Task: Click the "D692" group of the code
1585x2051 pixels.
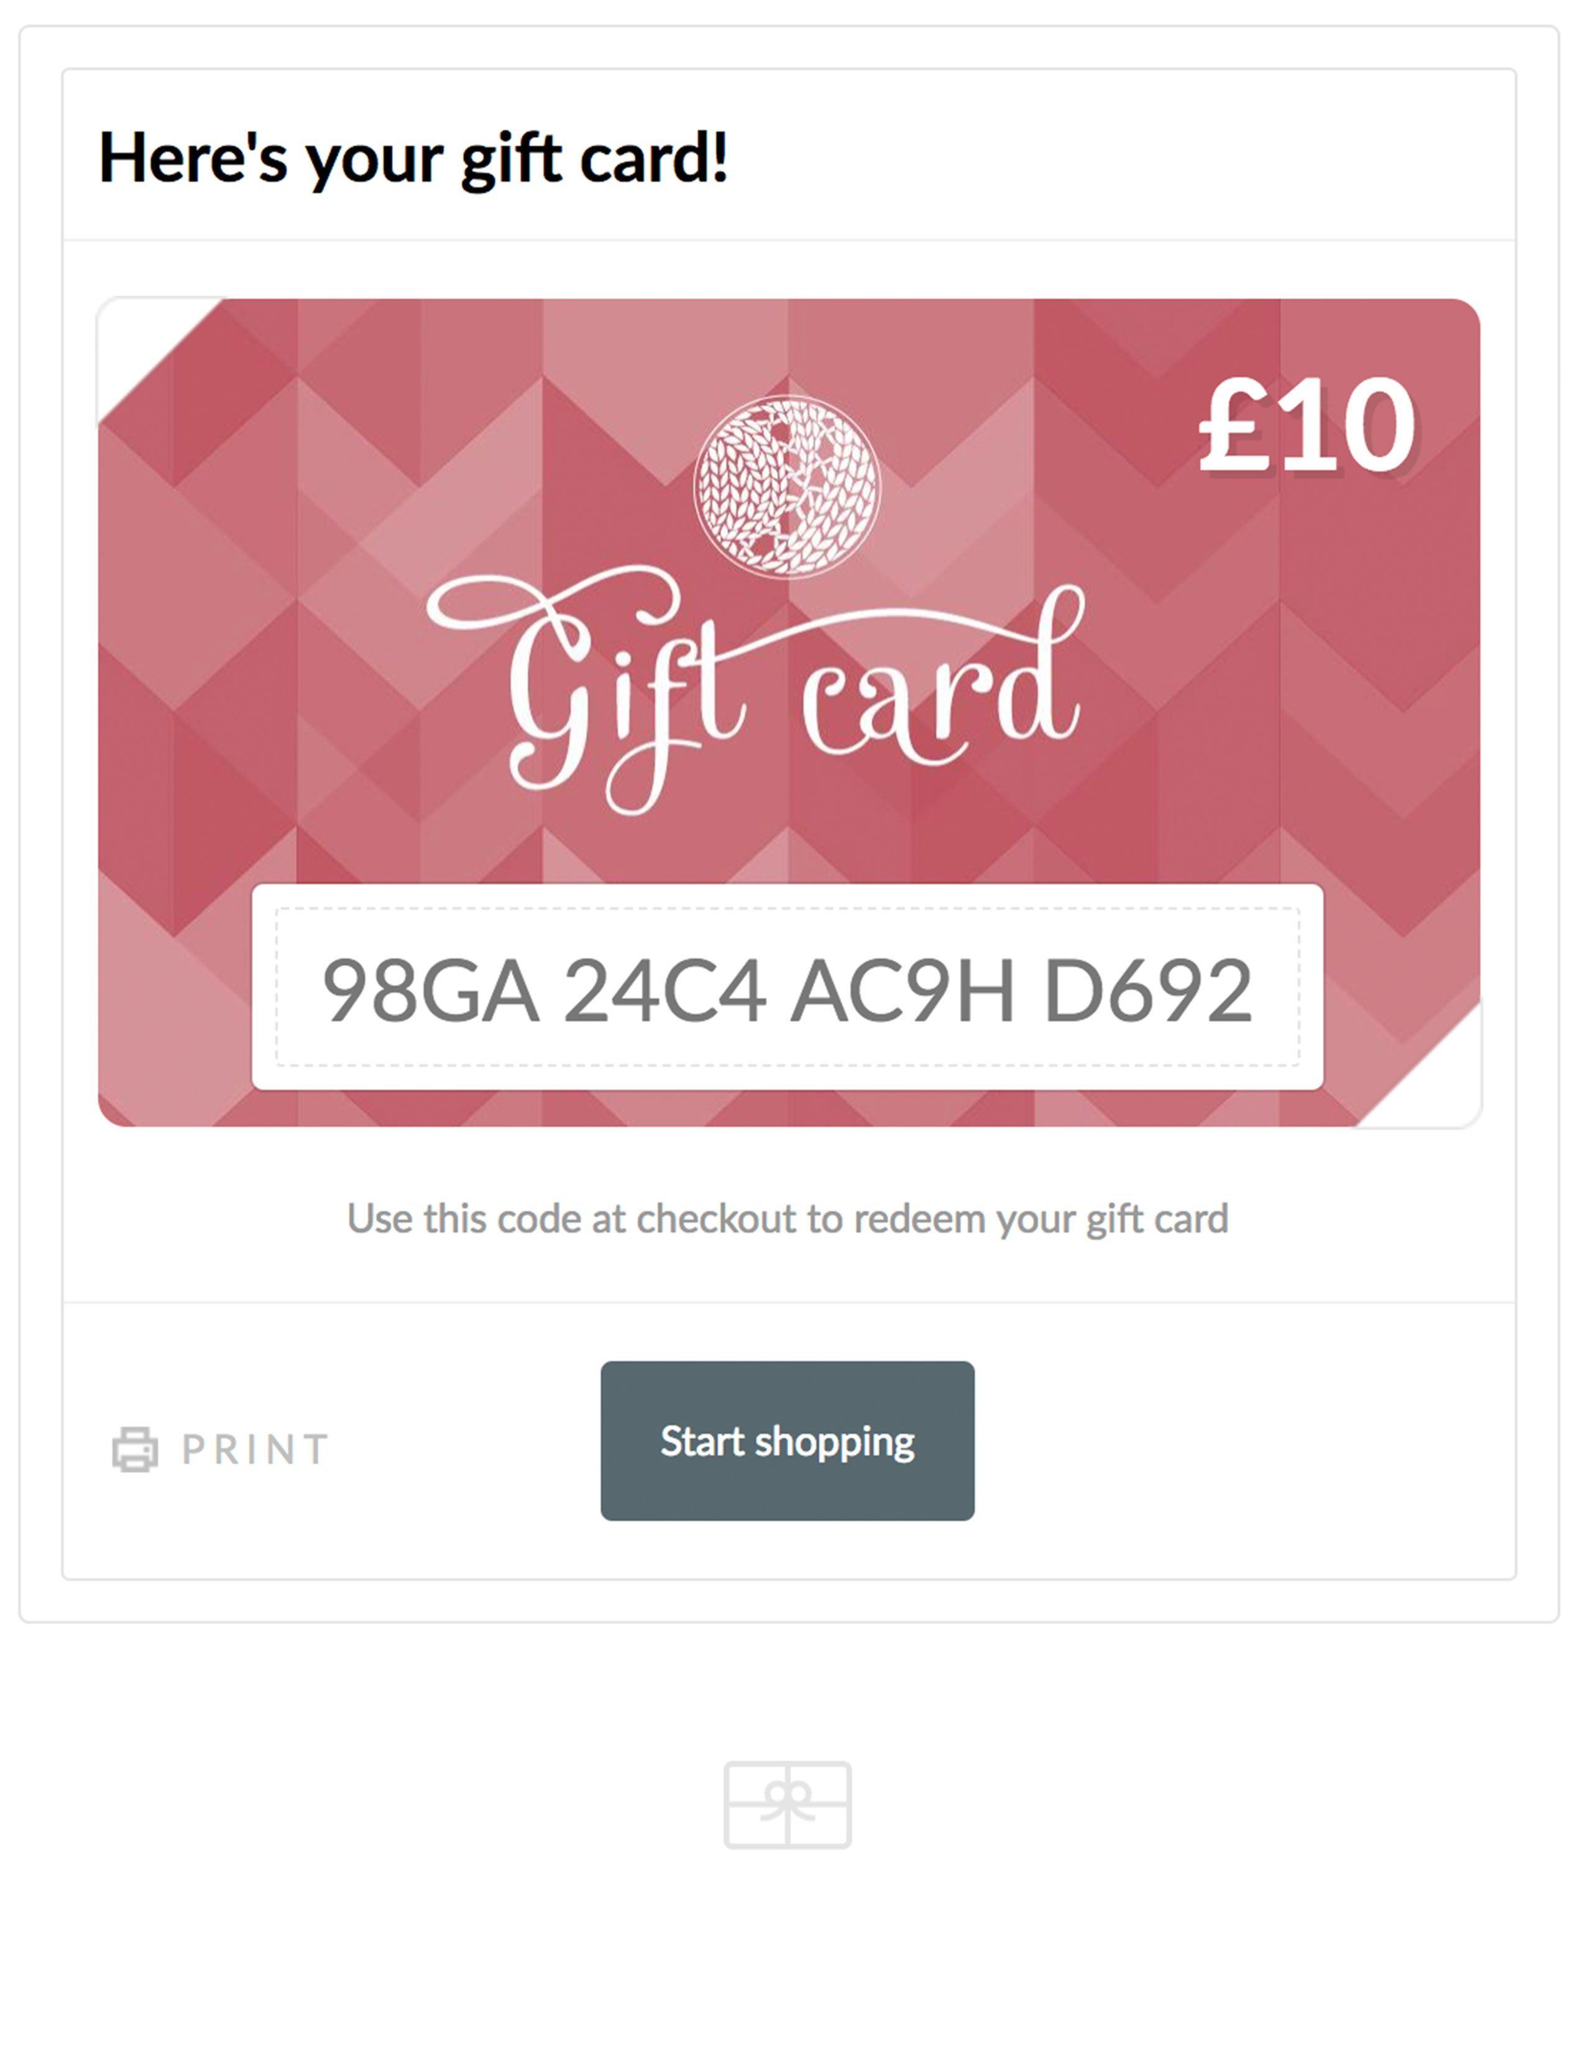Action: [1147, 990]
